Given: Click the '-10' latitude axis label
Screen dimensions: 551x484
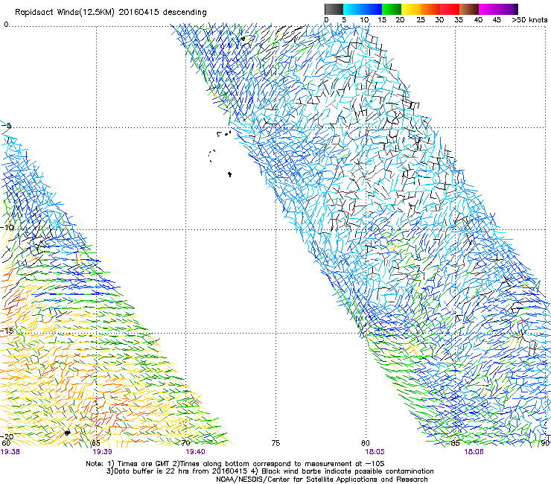Looking at the screenshot, I should pyautogui.click(x=7, y=227).
